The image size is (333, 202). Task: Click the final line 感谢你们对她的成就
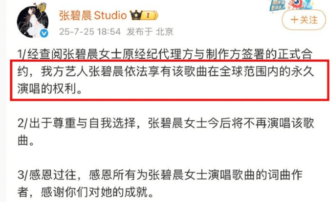pyautogui.click(x=97, y=192)
